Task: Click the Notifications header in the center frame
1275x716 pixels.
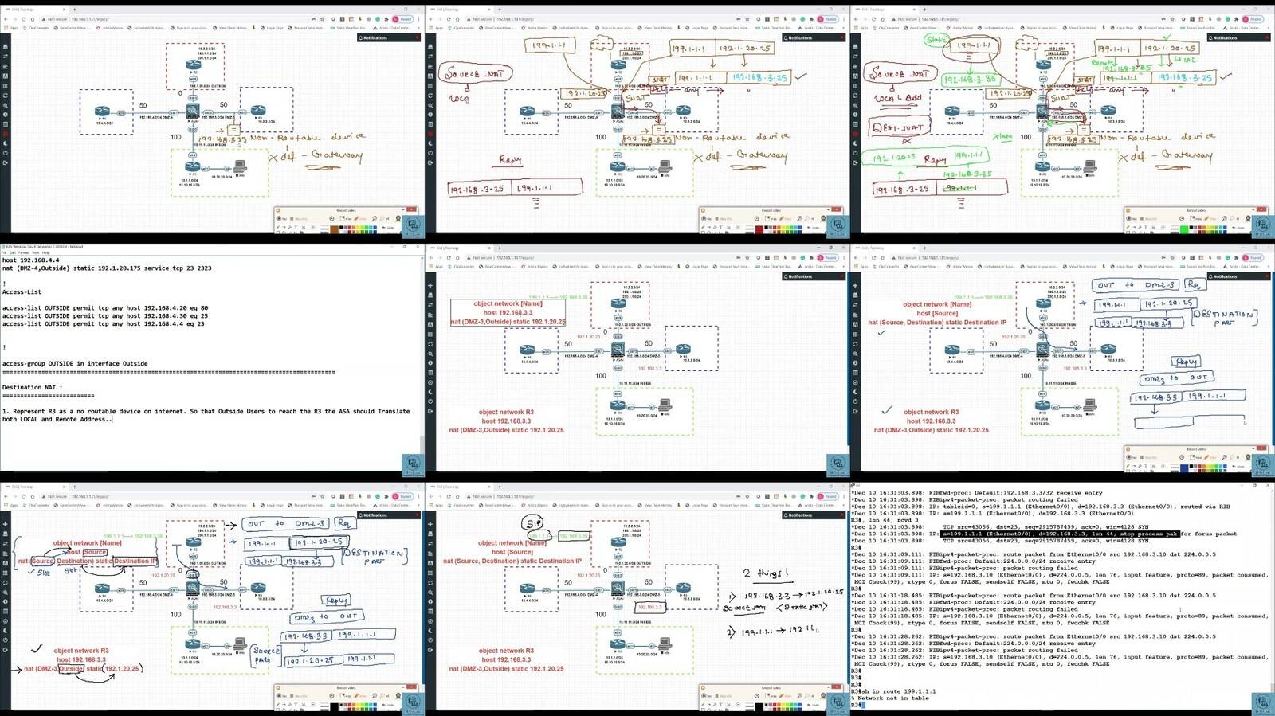Action: tap(814, 276)
